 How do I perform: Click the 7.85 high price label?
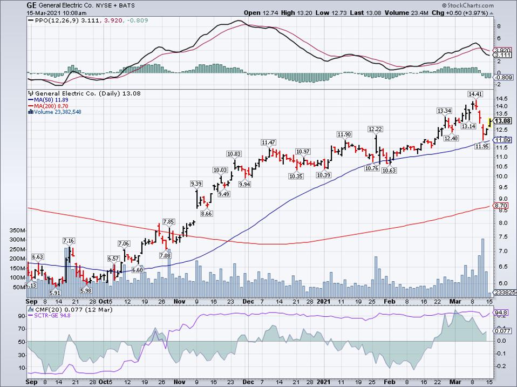click(168, 222)
